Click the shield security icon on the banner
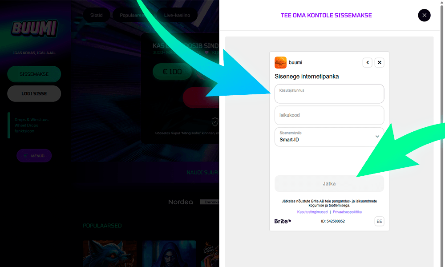445x267 pixels. point(215,121)
